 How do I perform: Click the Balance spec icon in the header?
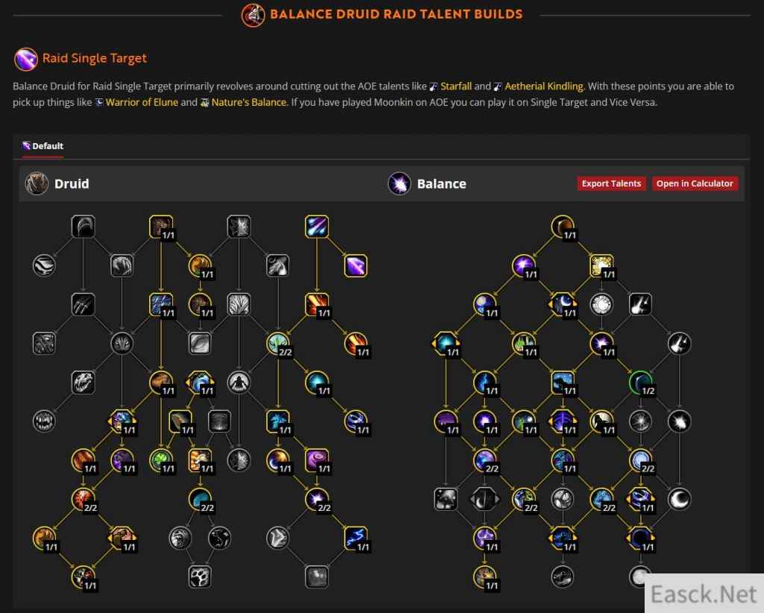(399, 183)
